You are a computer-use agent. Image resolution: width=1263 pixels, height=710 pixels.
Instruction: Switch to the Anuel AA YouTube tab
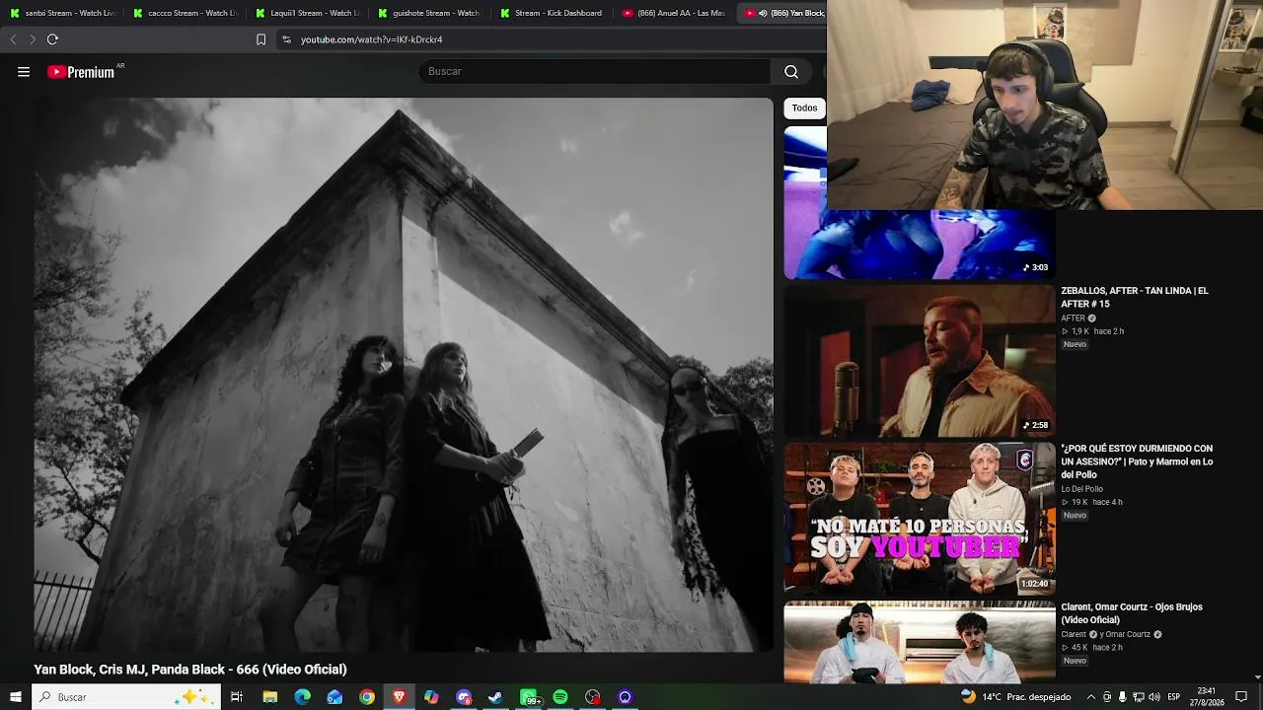coord(674,13)
